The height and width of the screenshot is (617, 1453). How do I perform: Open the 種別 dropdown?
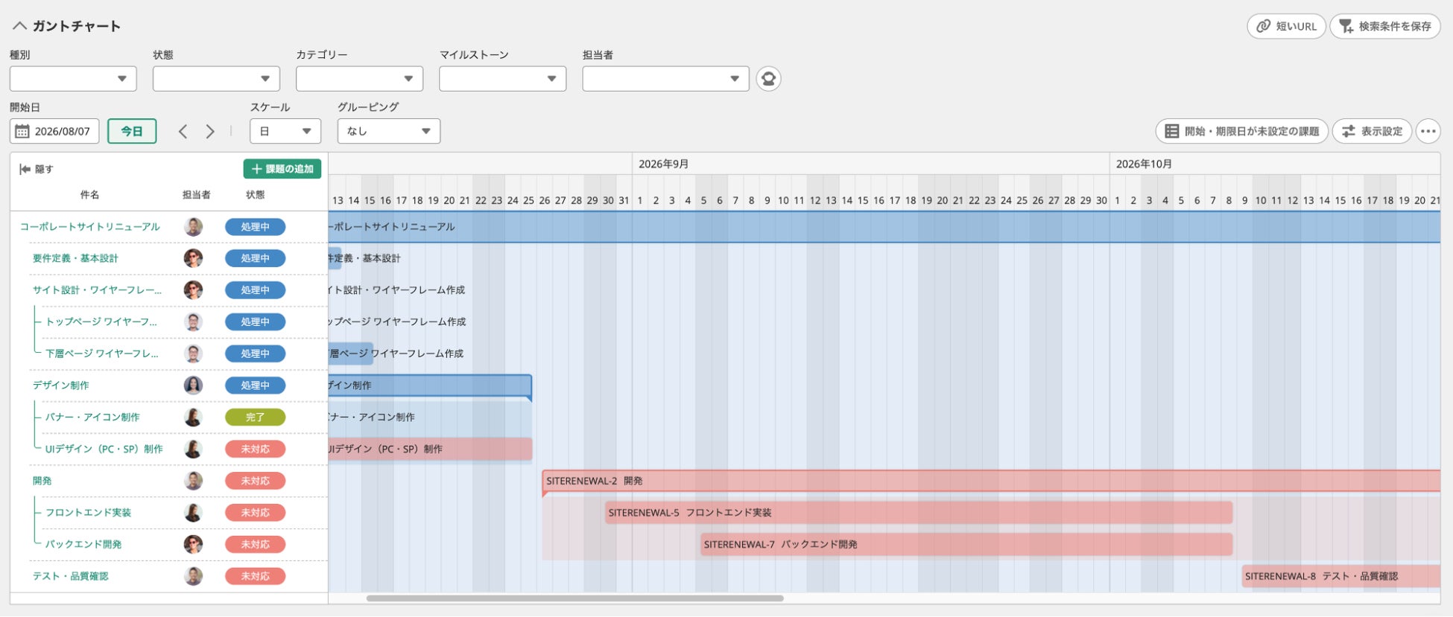pyautogui.click(x=73, y=79)
